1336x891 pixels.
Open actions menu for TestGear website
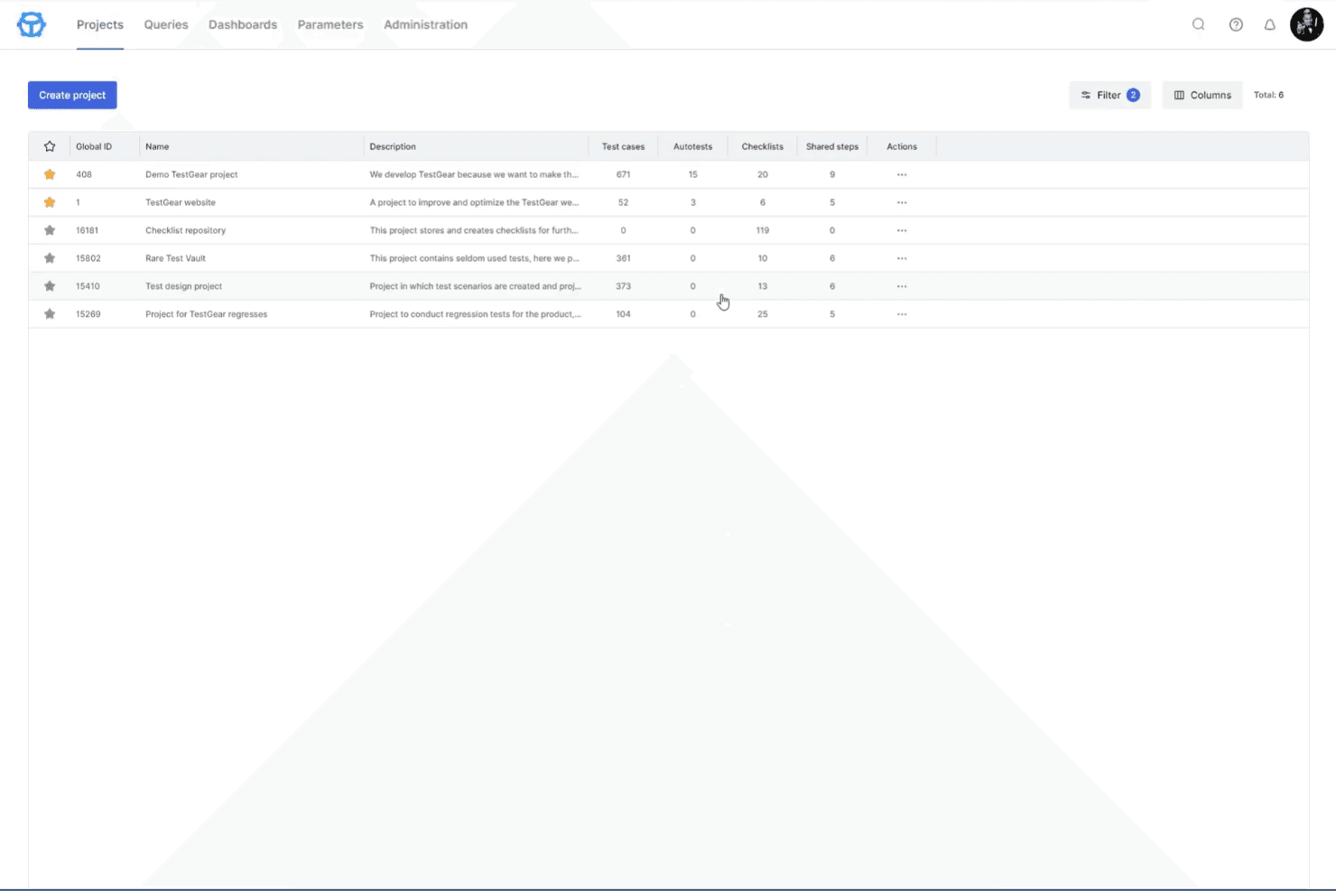902,202
